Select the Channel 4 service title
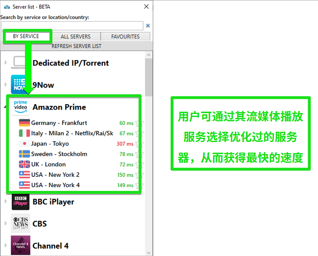Image resolution: width=318 pixels, height=256 pixels. pyautogui.click(x=50, y=246)
